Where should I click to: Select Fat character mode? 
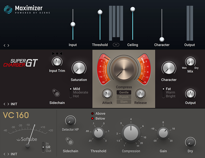(168, 89)
